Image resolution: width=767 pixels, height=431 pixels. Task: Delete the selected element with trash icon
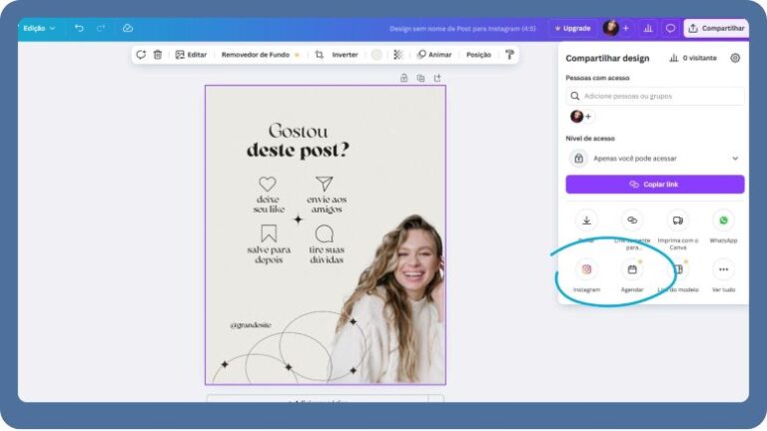[x=158, y=55]
